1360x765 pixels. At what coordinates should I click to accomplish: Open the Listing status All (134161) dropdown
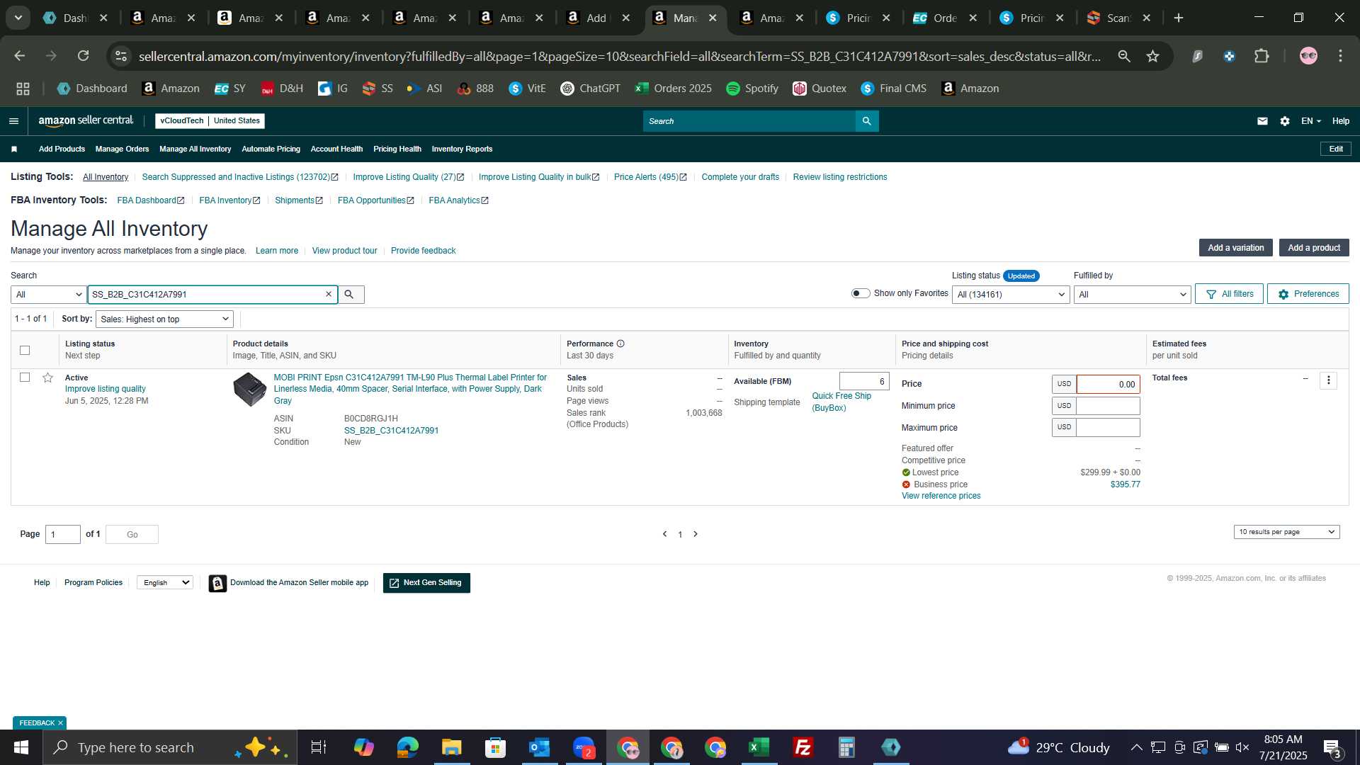pos(1010,295)
